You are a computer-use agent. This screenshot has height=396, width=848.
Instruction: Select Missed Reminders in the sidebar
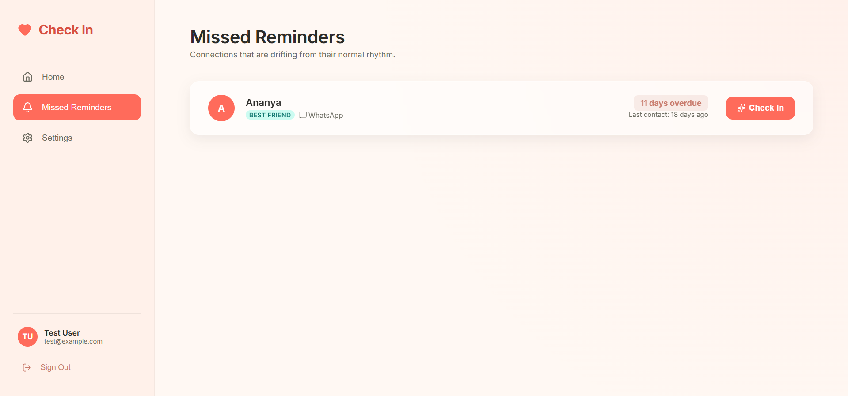coord(77,107)
